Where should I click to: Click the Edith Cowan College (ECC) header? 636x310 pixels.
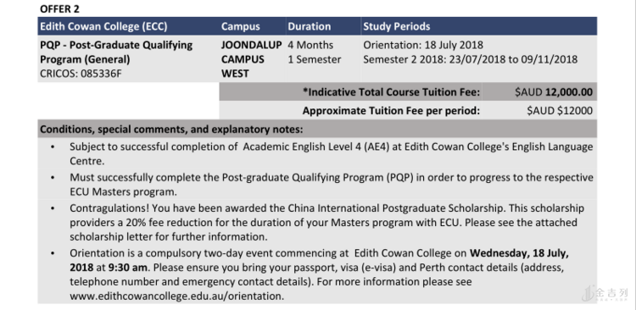[103, 27]
